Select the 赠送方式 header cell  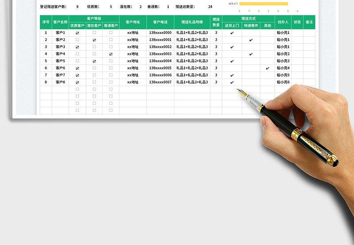click(248, 19)
